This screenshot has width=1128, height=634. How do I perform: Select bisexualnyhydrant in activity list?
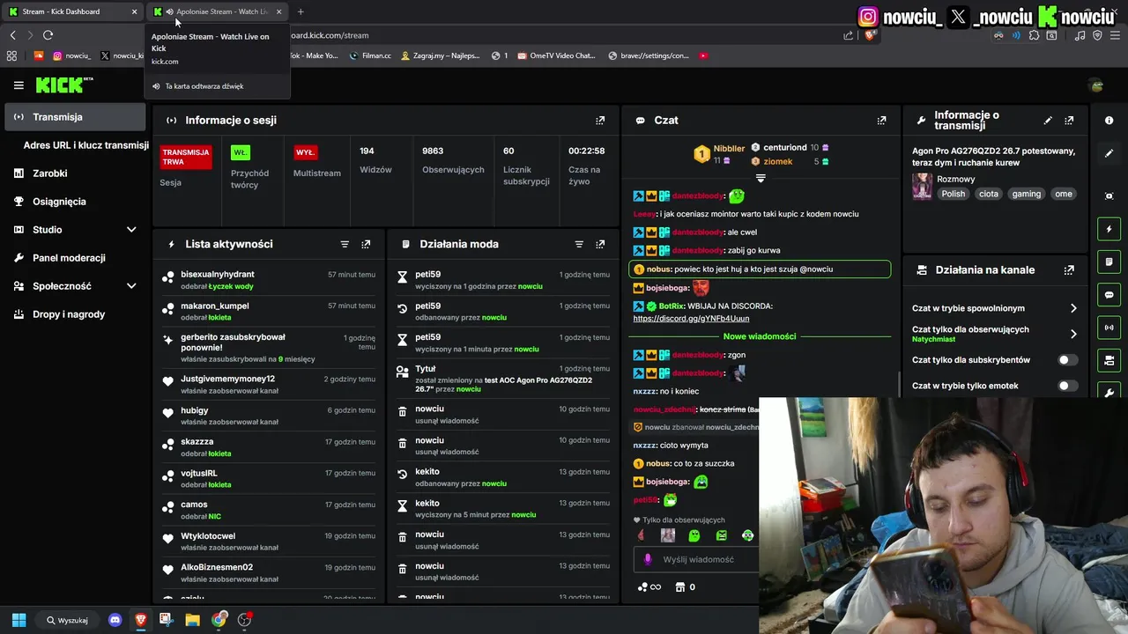[218, 275]
